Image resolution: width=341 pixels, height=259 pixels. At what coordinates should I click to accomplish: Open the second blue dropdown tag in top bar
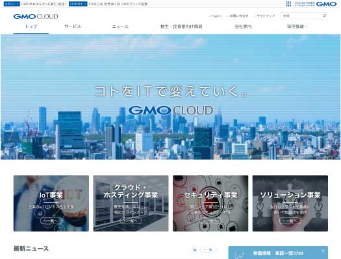click(78, 4)
